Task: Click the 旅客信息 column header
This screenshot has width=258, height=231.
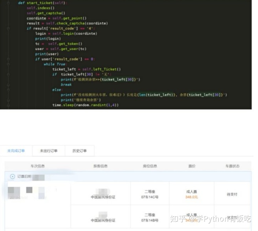Action: (x=101, y=166)
